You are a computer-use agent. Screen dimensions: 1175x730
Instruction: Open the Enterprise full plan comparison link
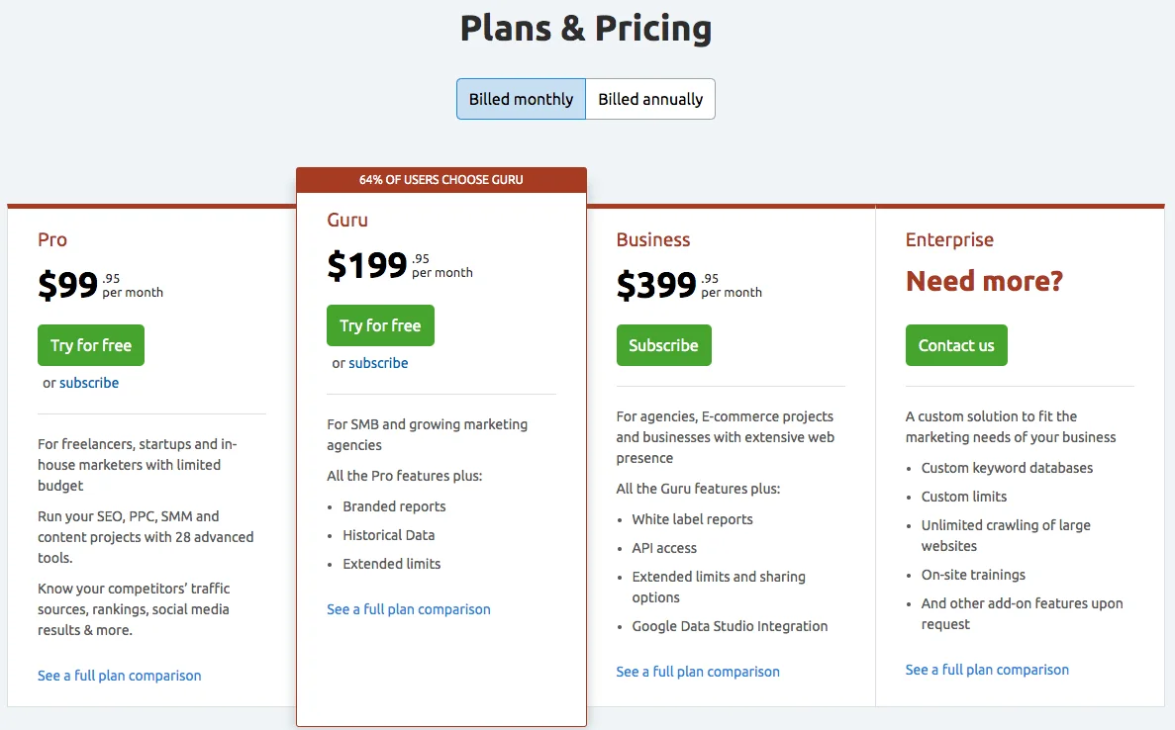coord(987,669)
